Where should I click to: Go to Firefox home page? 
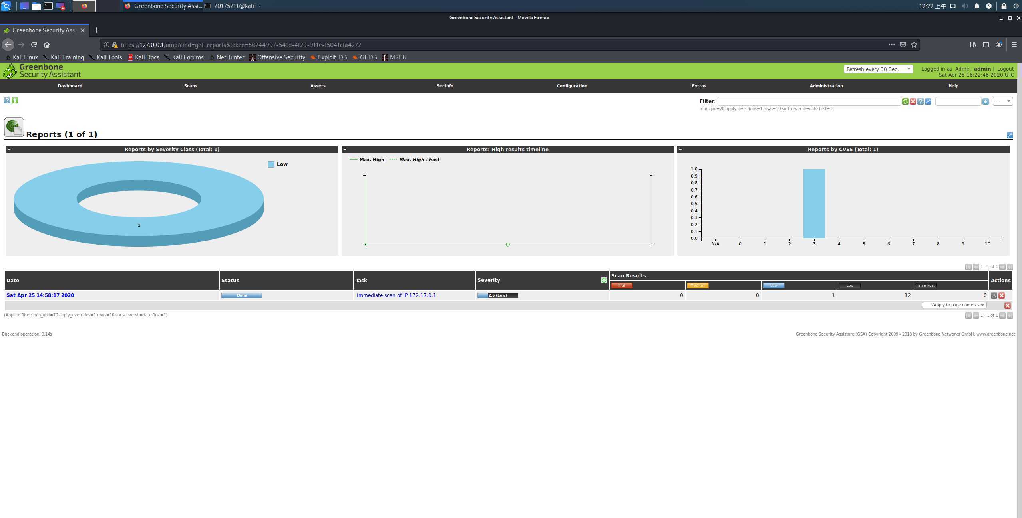[47, 45]
